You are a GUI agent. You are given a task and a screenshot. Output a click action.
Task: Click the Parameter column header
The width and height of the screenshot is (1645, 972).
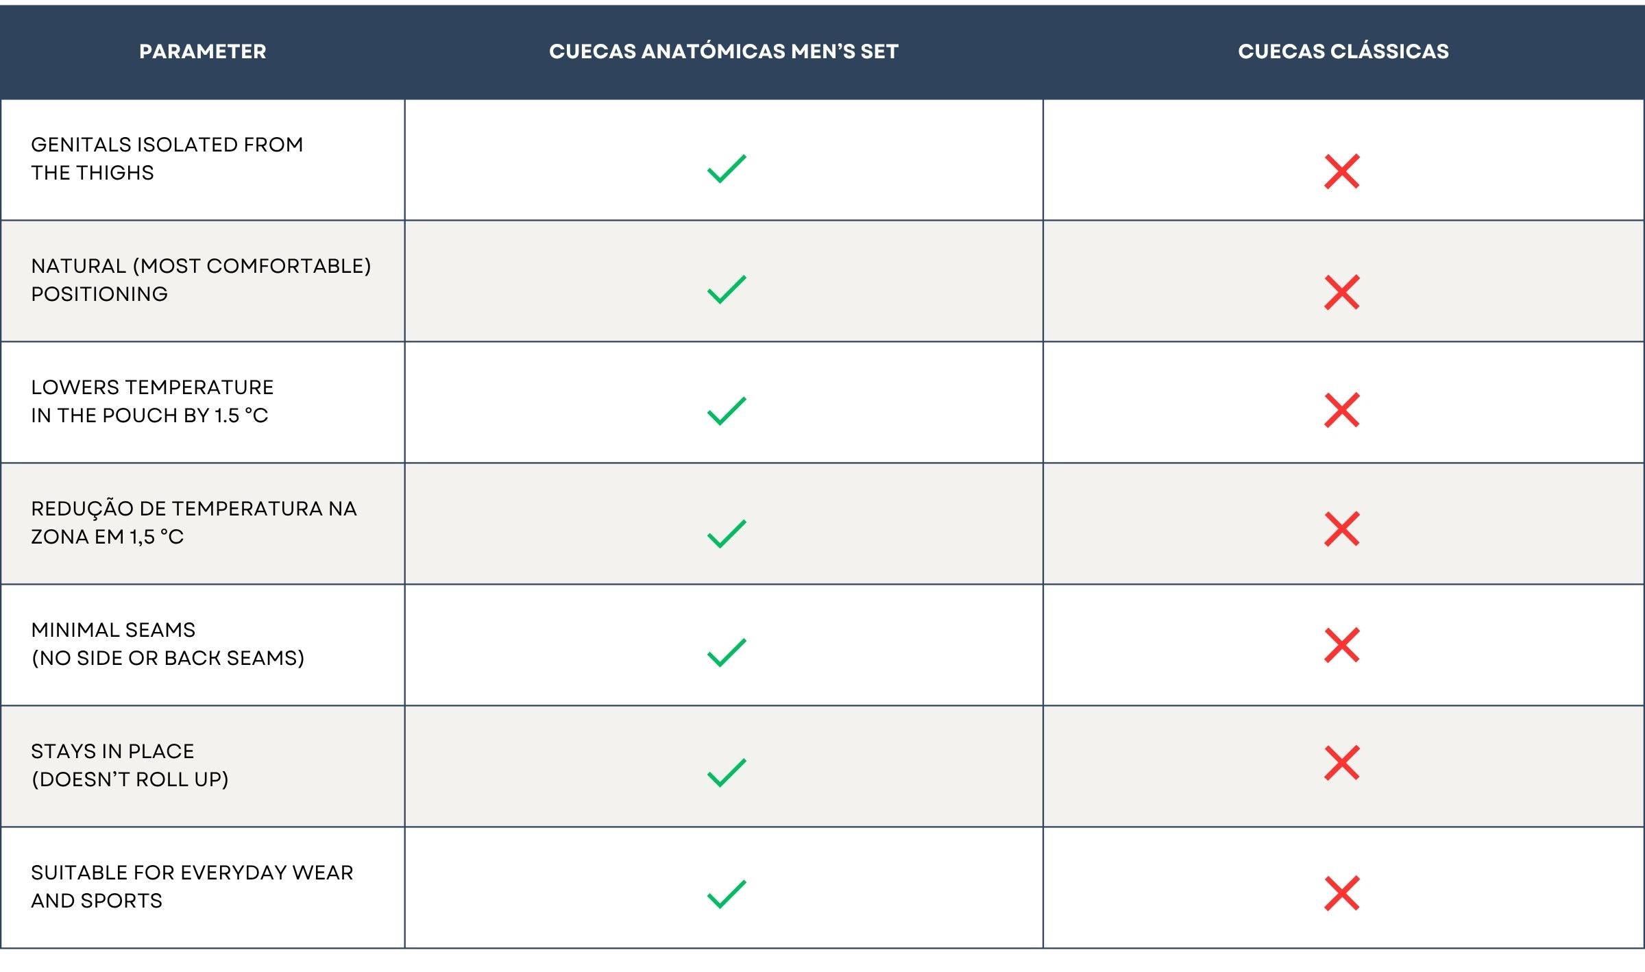coord(202,51)
